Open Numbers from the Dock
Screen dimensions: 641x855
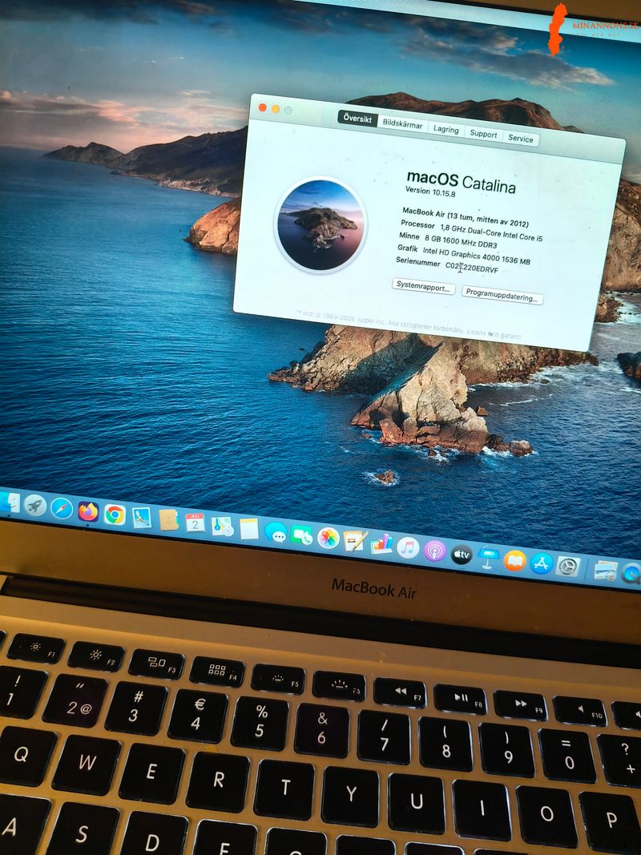(x=381, y=544)
